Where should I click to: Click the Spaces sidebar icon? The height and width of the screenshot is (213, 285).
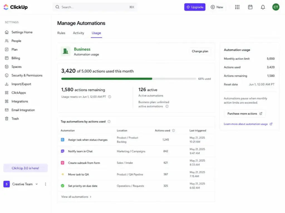(x=7, y=67)
